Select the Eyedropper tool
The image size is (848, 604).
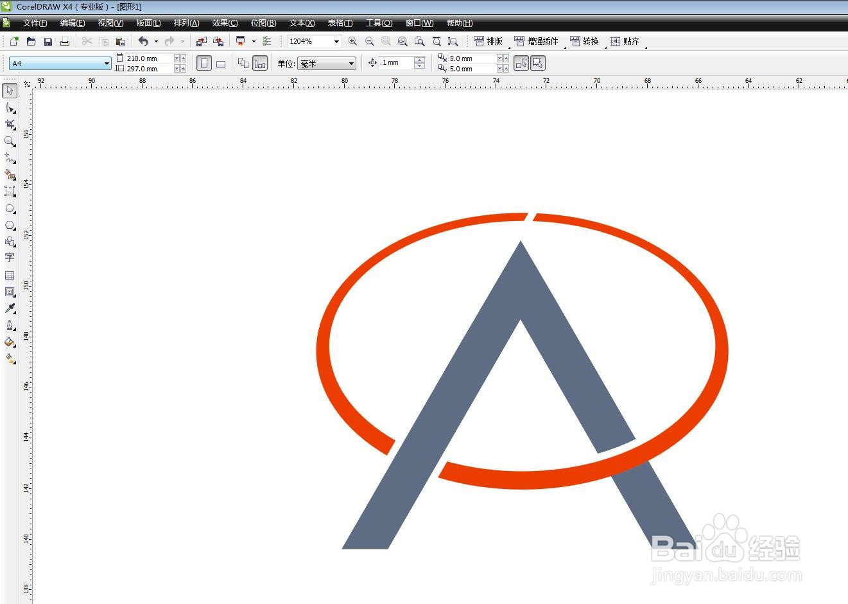10,308
